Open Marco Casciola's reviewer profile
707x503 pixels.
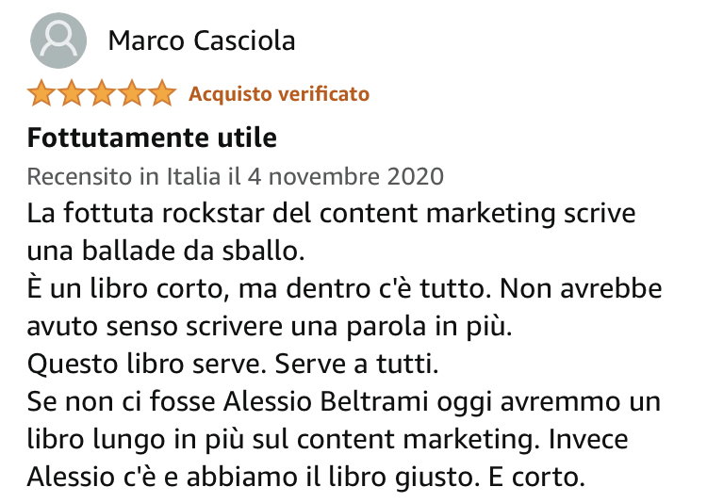202,41
